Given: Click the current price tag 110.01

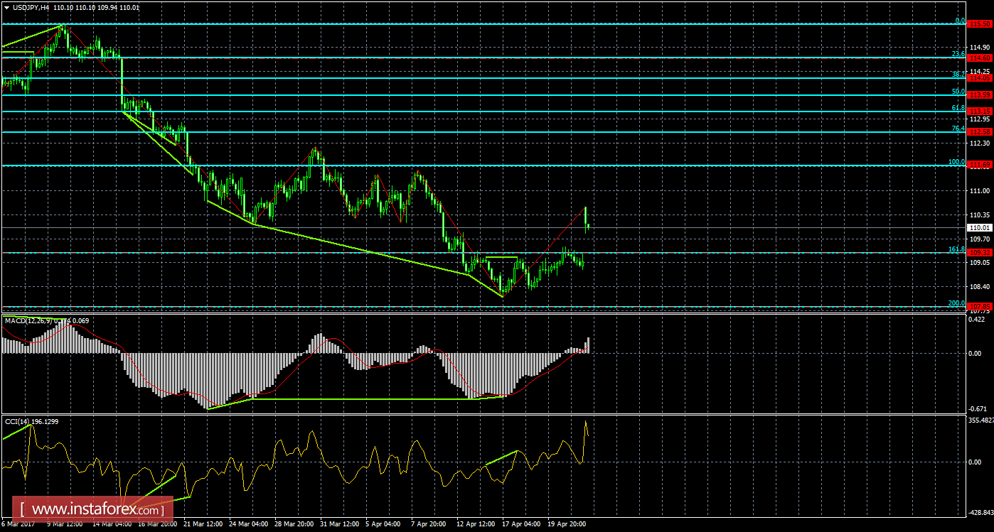Looking at the screenshot, I should [x=980, y=227].
